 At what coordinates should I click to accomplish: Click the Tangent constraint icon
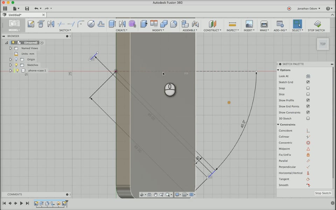(x=308, y=179)
